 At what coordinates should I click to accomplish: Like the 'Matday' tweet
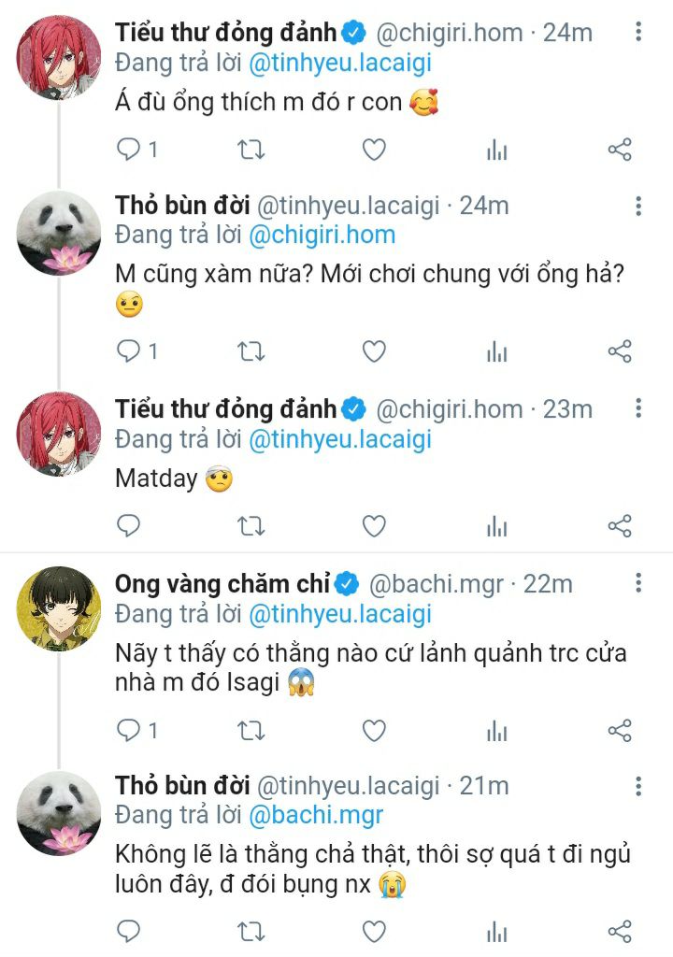[x=374, y=525]
